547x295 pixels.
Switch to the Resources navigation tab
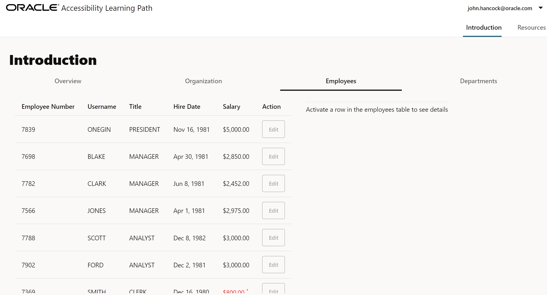[531, 28]
